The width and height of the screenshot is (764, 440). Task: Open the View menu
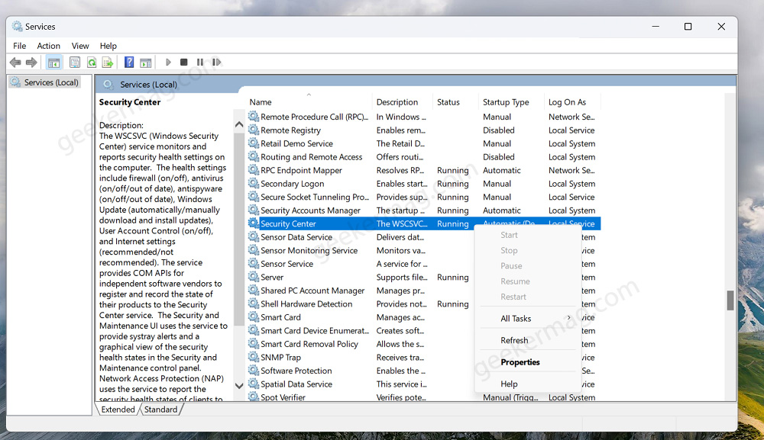point(80,46)
